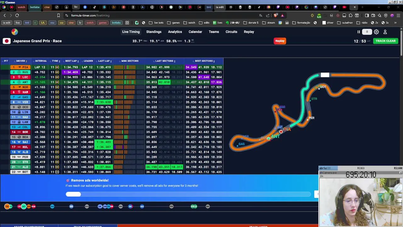Viewport: 403px width, 227px height.
Task: Click the hard tyre icon in BOT row
Action: click(57, 172)
